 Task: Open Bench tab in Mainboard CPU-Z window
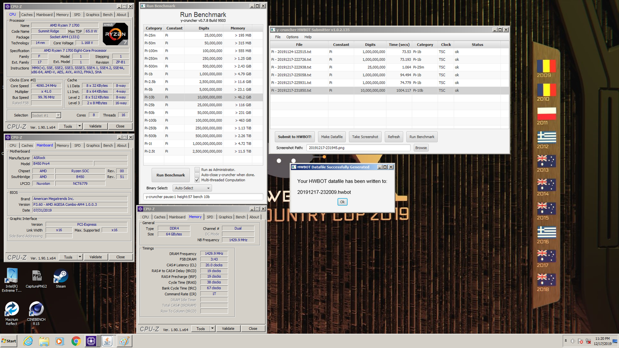[x=108, y=145]
